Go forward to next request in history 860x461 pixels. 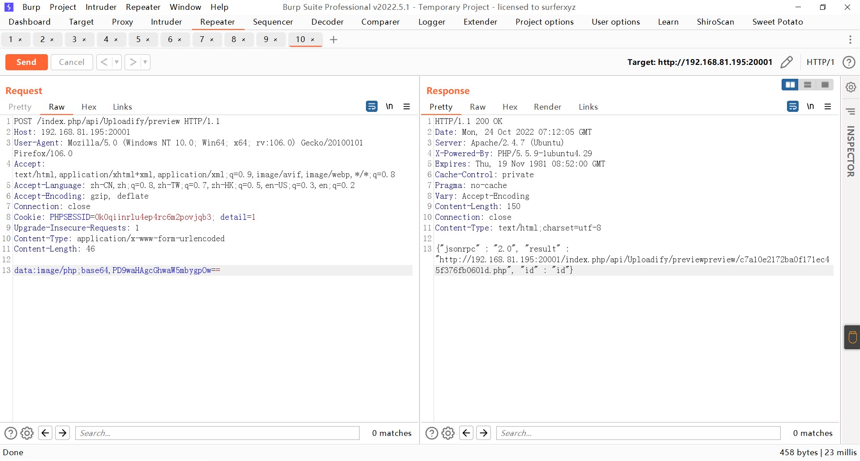(133, 62)
